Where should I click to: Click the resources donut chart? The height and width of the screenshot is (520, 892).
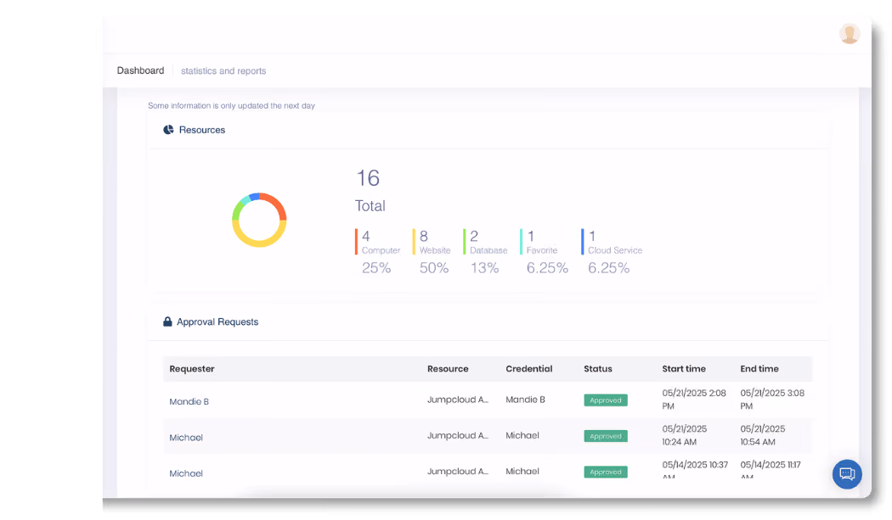[x=259, y=220]
